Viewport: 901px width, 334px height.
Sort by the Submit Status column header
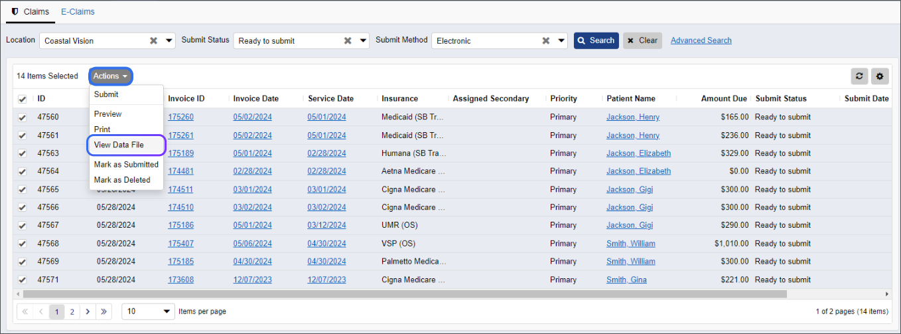[781, 99]
